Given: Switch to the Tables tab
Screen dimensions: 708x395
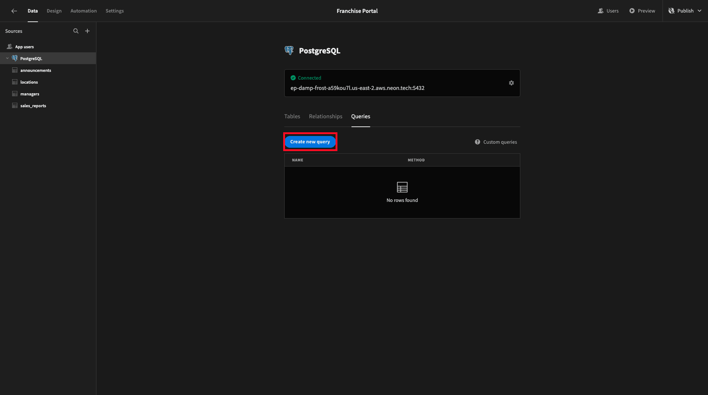Looking at the screenshot, I should 292,116.
